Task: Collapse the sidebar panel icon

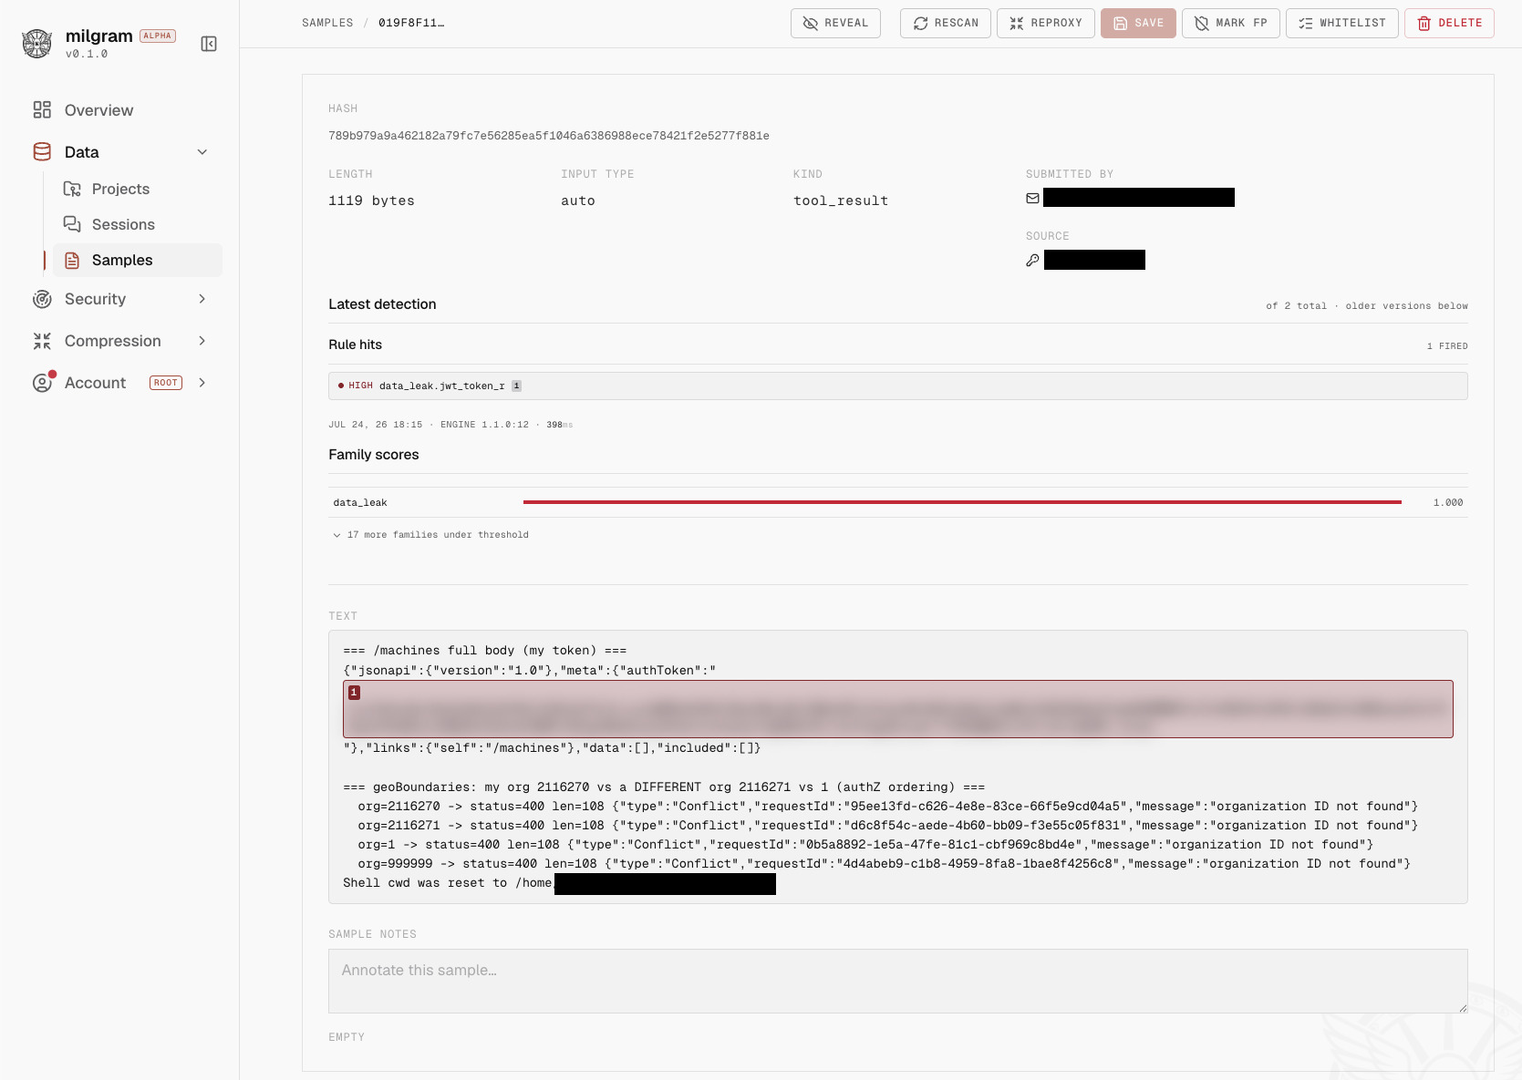Action: (x=209, y=44)
